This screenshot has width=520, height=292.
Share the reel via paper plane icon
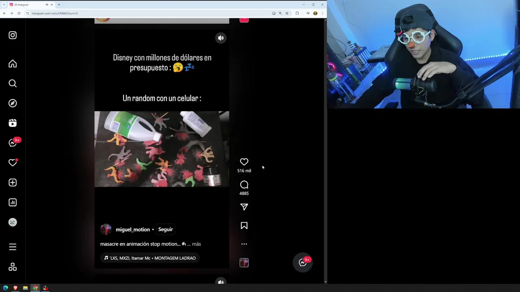coord(244,207)
